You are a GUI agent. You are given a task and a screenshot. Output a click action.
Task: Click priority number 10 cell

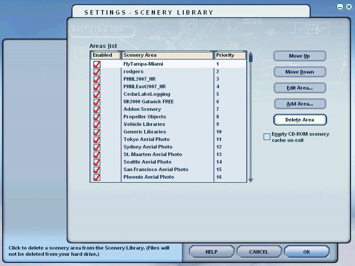click(x=219, y=132)
